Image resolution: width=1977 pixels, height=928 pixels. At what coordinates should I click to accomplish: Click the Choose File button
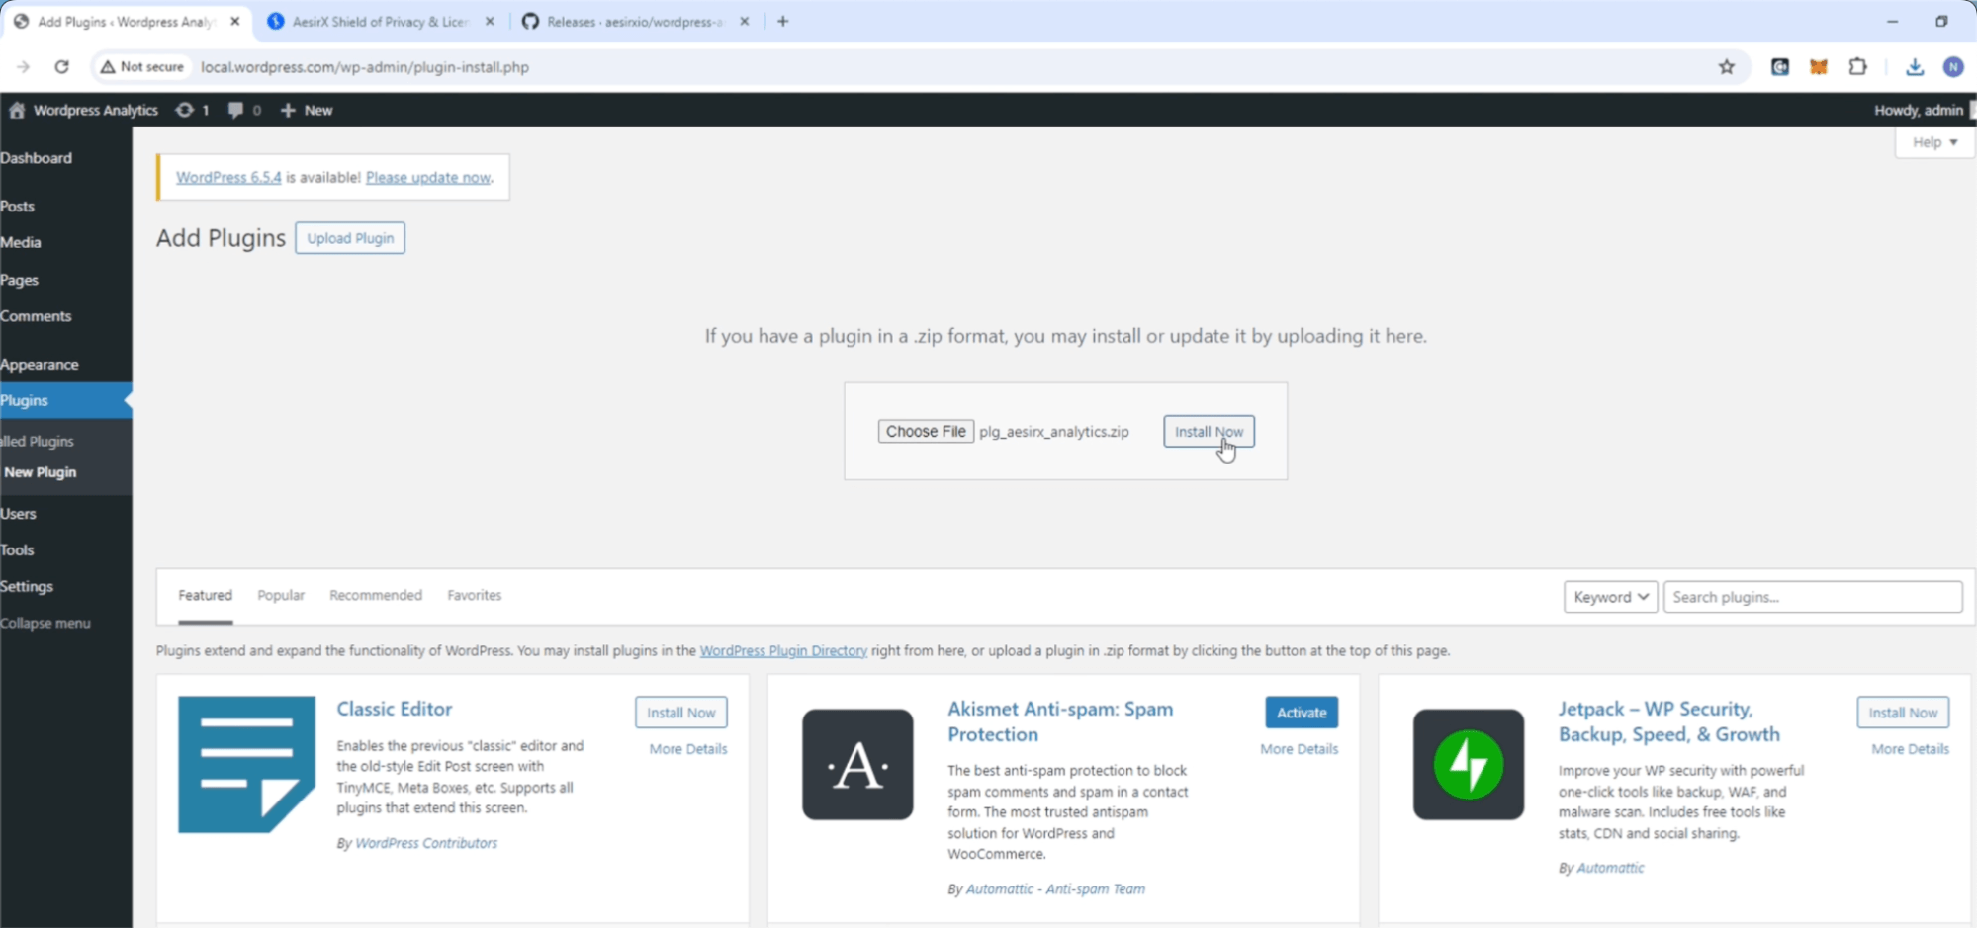click(x=926, y=431)
